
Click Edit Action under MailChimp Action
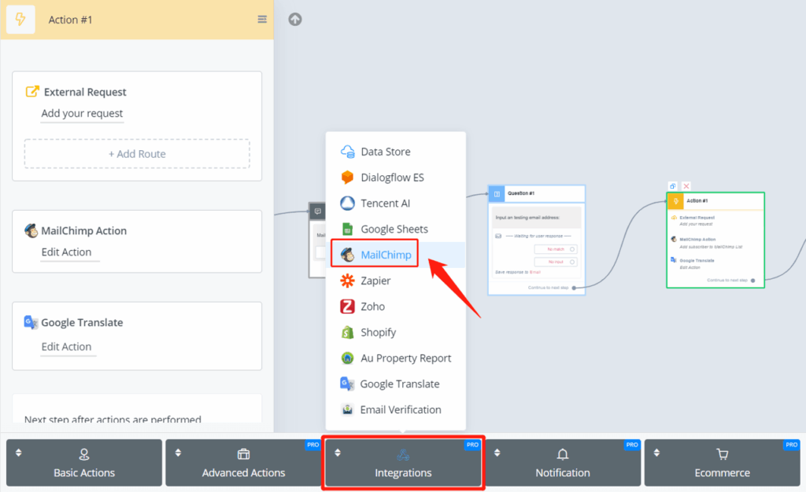(x=66, y=252)
